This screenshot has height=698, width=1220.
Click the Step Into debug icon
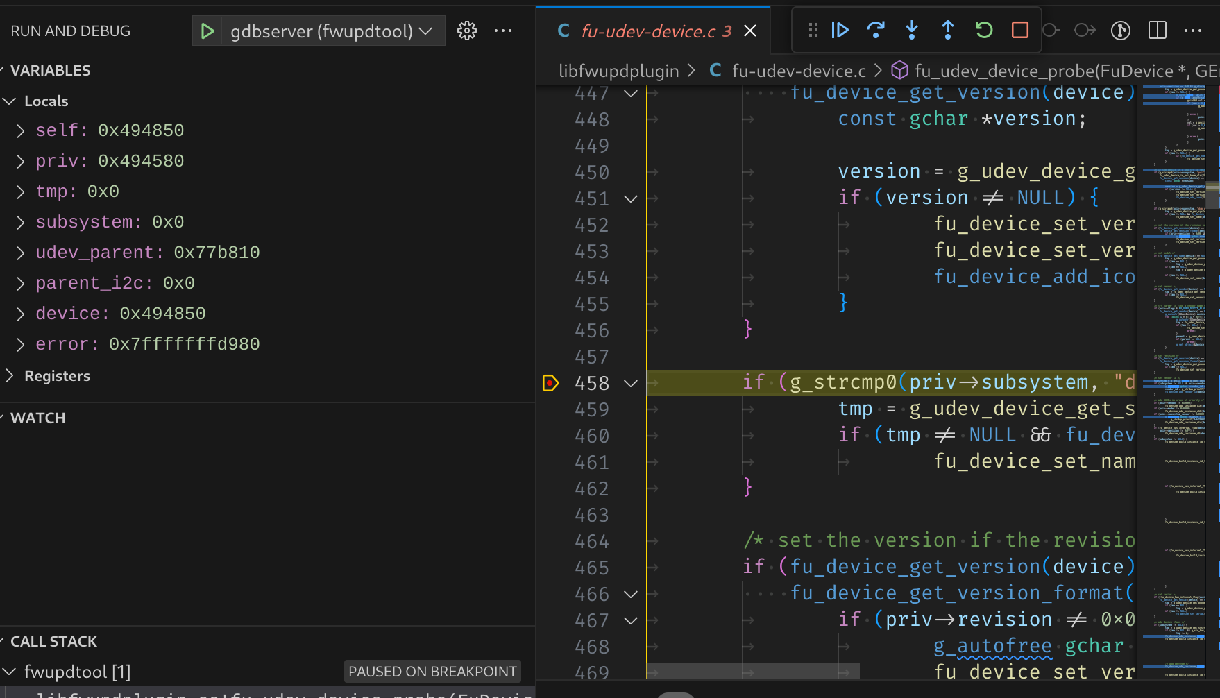point(912,30)
